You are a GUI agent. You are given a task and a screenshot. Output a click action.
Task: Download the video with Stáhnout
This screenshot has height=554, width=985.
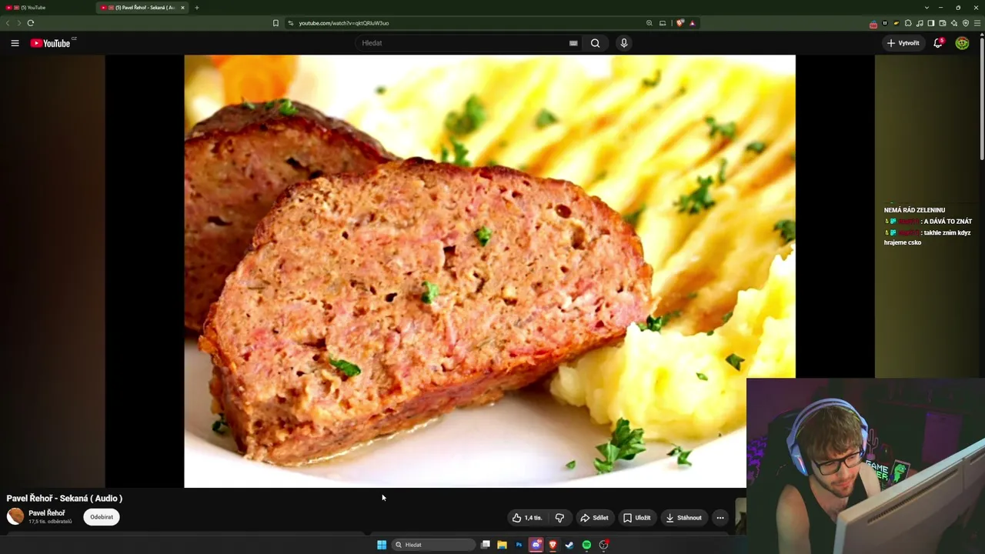(x=684, y=518)
